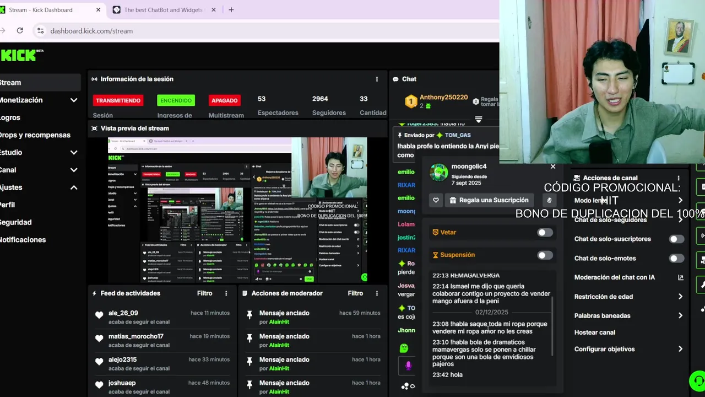Select the Stream - Kick Dashboard tab

click(x=50, y=10)
